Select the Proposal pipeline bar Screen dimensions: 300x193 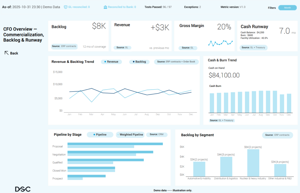pyautogui.click(x=115, y=144)
